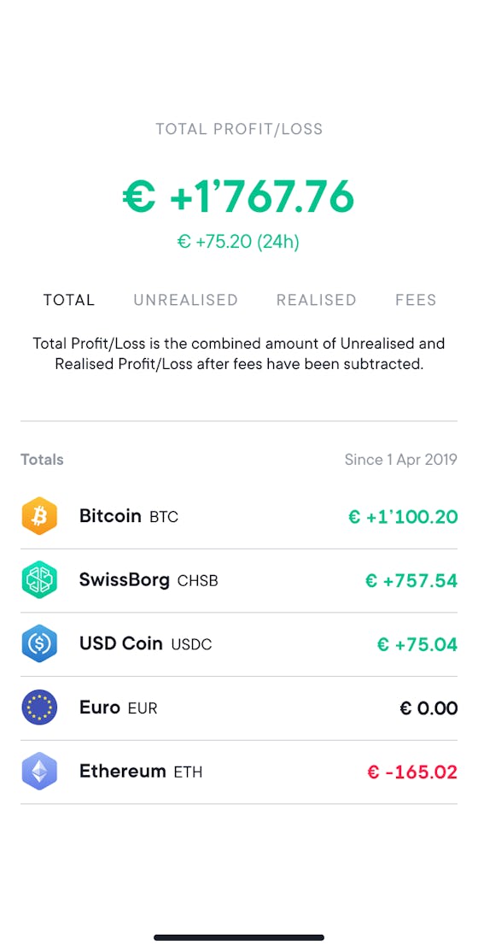Tap the SwissBorg green hexagon icon
Viewport: 478px width, 951px height.
pos(39,580)
